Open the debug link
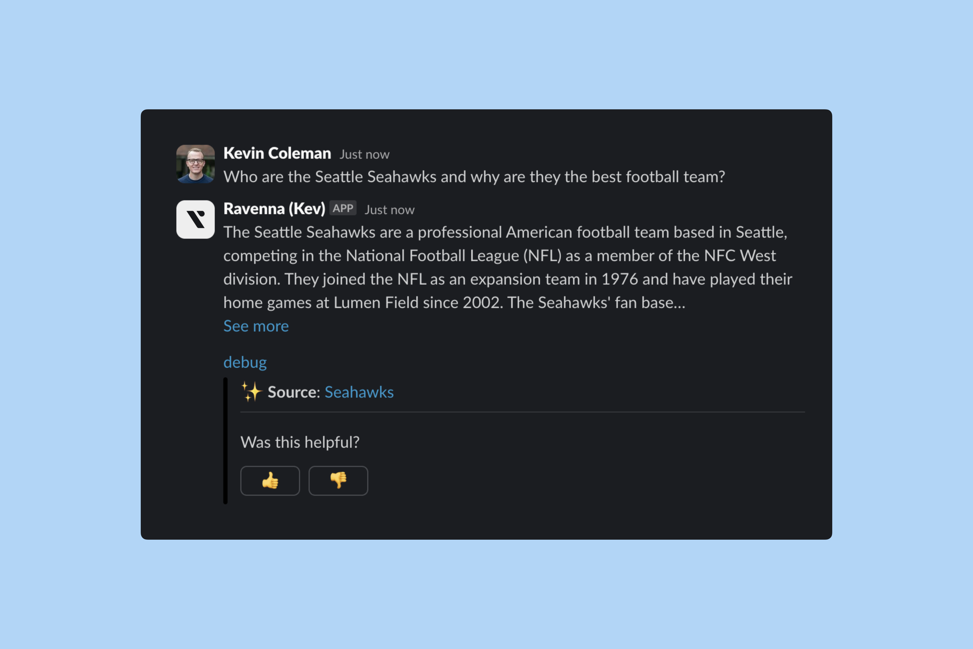Viewport: 973px width, 649px height. click(x=245, y=362)
